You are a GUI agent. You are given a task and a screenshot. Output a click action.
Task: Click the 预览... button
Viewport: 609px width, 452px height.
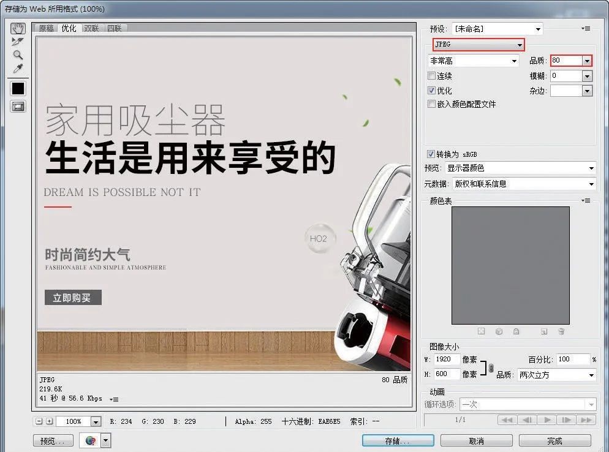[x=53, y=441]
